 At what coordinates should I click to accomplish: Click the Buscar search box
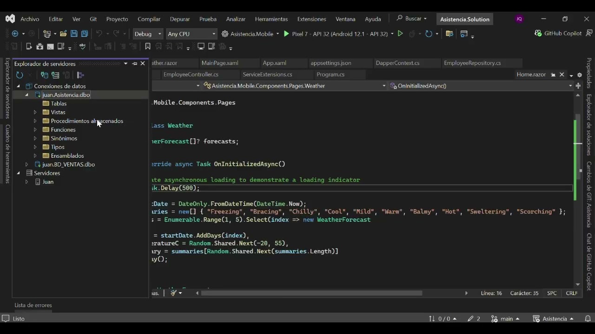412,19
